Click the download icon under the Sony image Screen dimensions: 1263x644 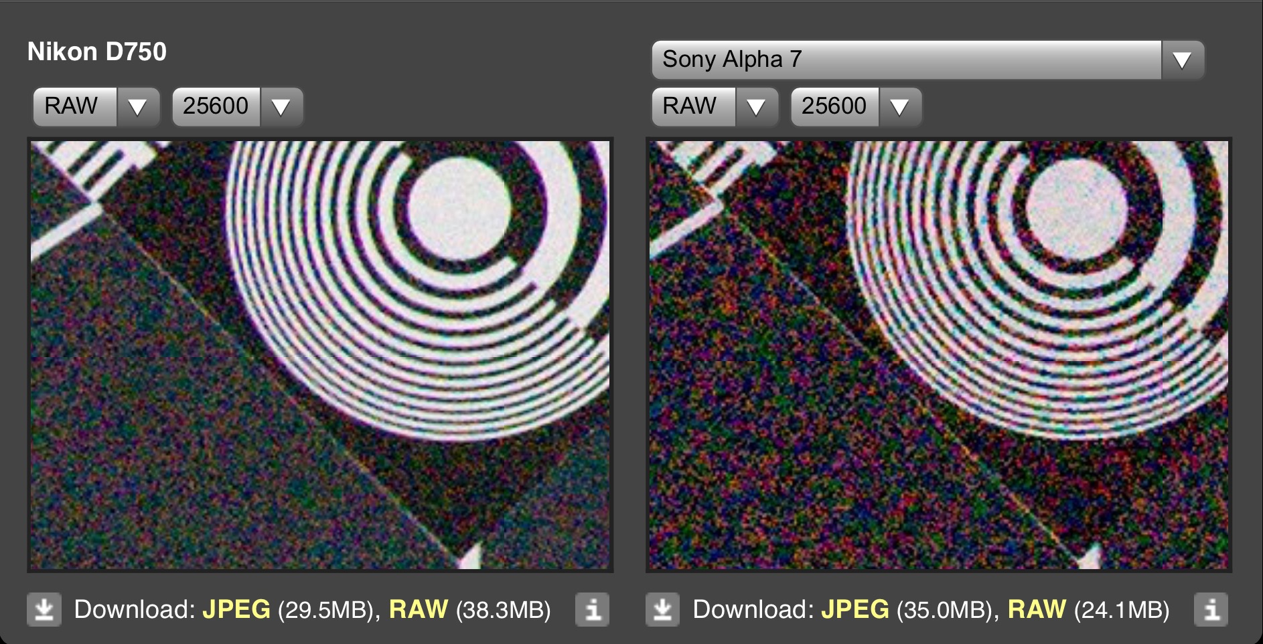coord(662,609)
